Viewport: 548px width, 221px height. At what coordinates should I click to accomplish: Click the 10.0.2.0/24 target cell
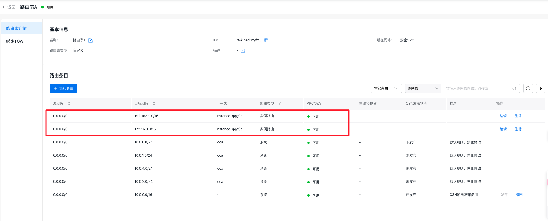pos(144,182)
